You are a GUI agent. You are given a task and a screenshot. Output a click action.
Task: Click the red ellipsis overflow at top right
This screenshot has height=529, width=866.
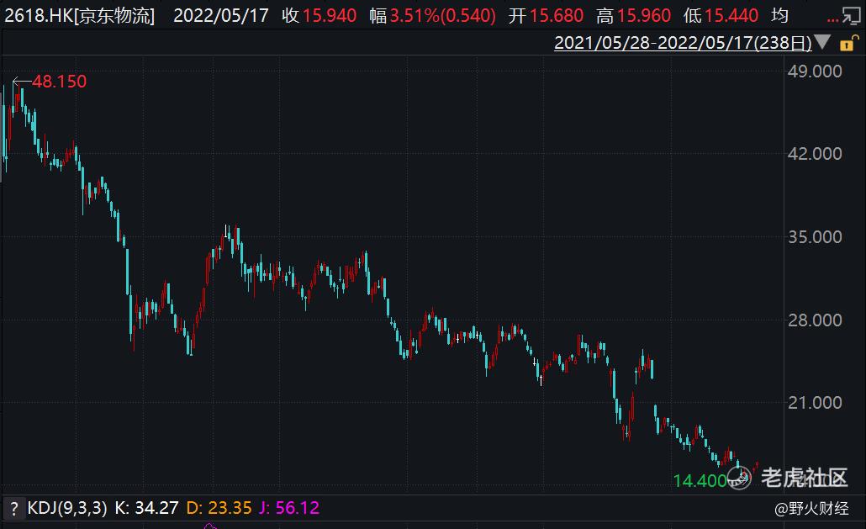(x=832, y=20)
